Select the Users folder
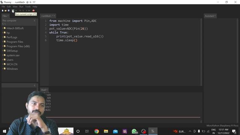Screen dimensions: 240x135 (x=10, y=60)
